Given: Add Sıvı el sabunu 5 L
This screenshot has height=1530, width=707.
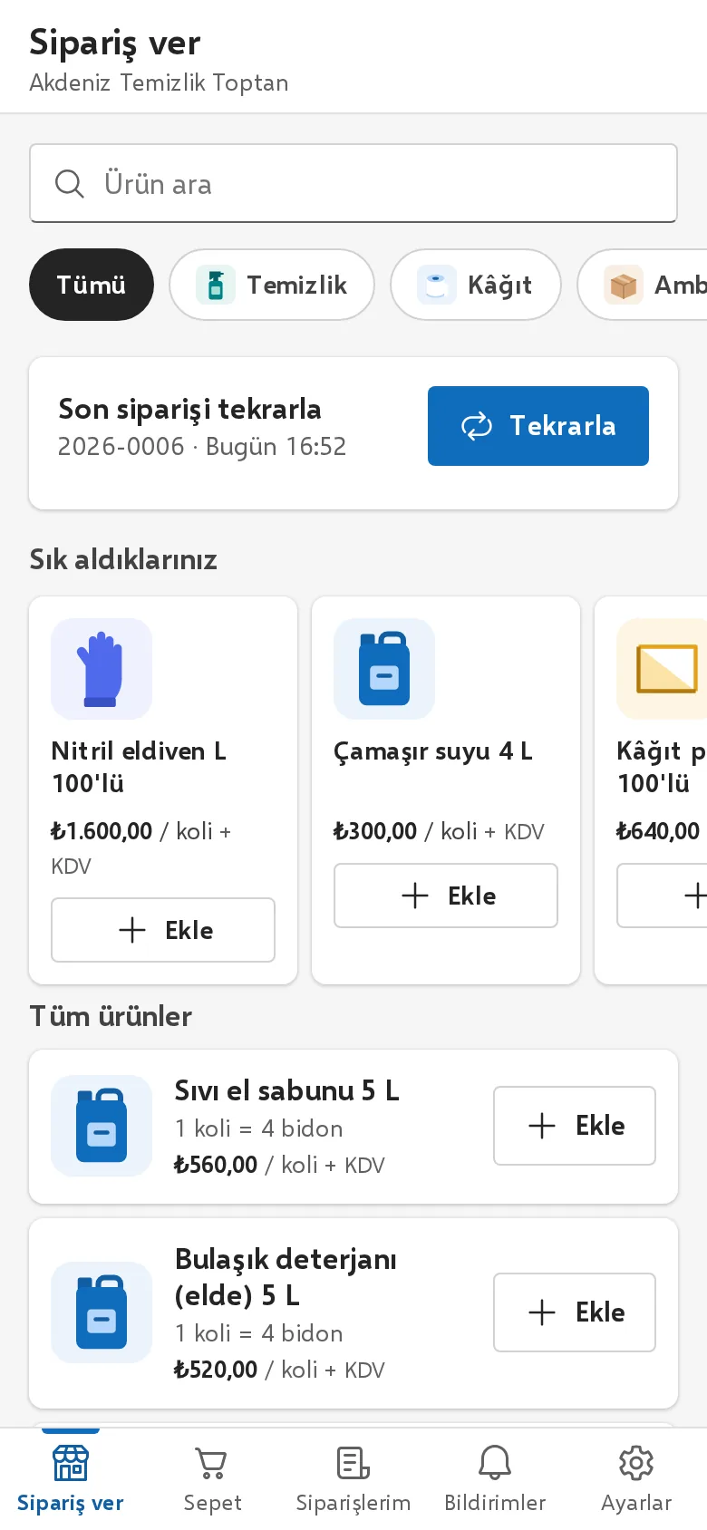Looking at the screenshot, I should [x=575, y=1126].
